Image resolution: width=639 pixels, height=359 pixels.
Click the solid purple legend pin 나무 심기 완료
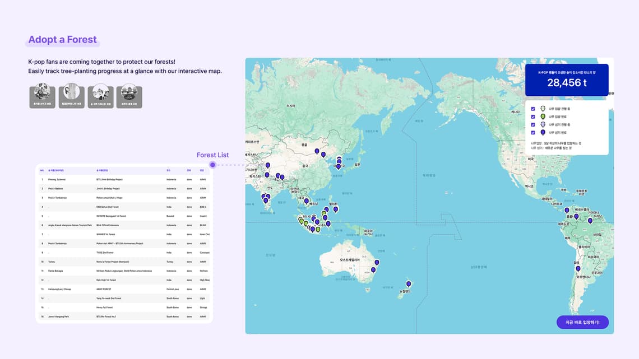[x=543, y=132]
